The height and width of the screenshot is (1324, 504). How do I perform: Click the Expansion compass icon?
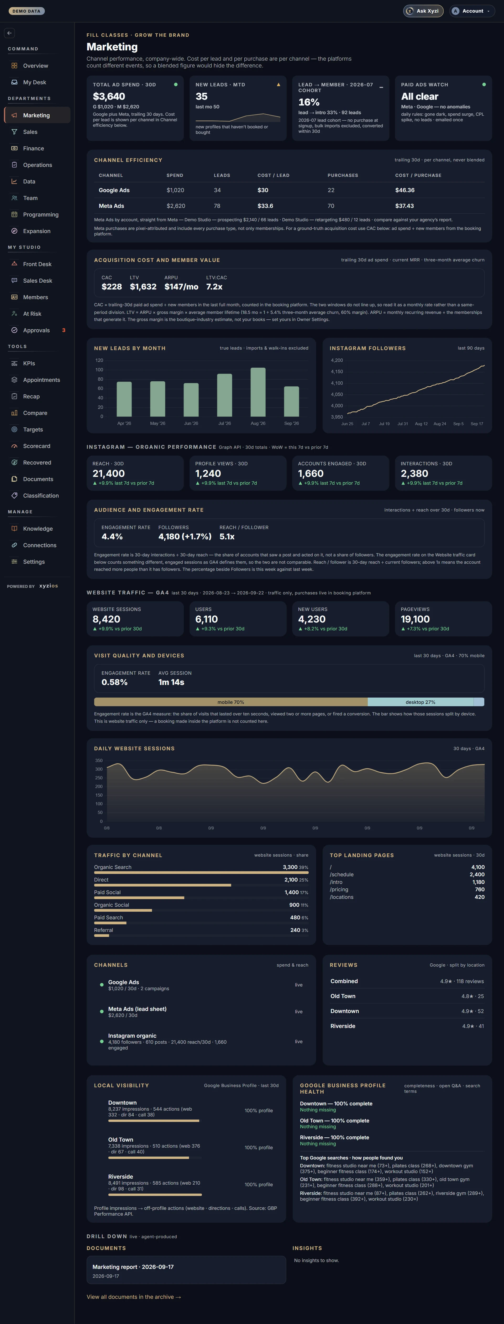pos(14,231)
